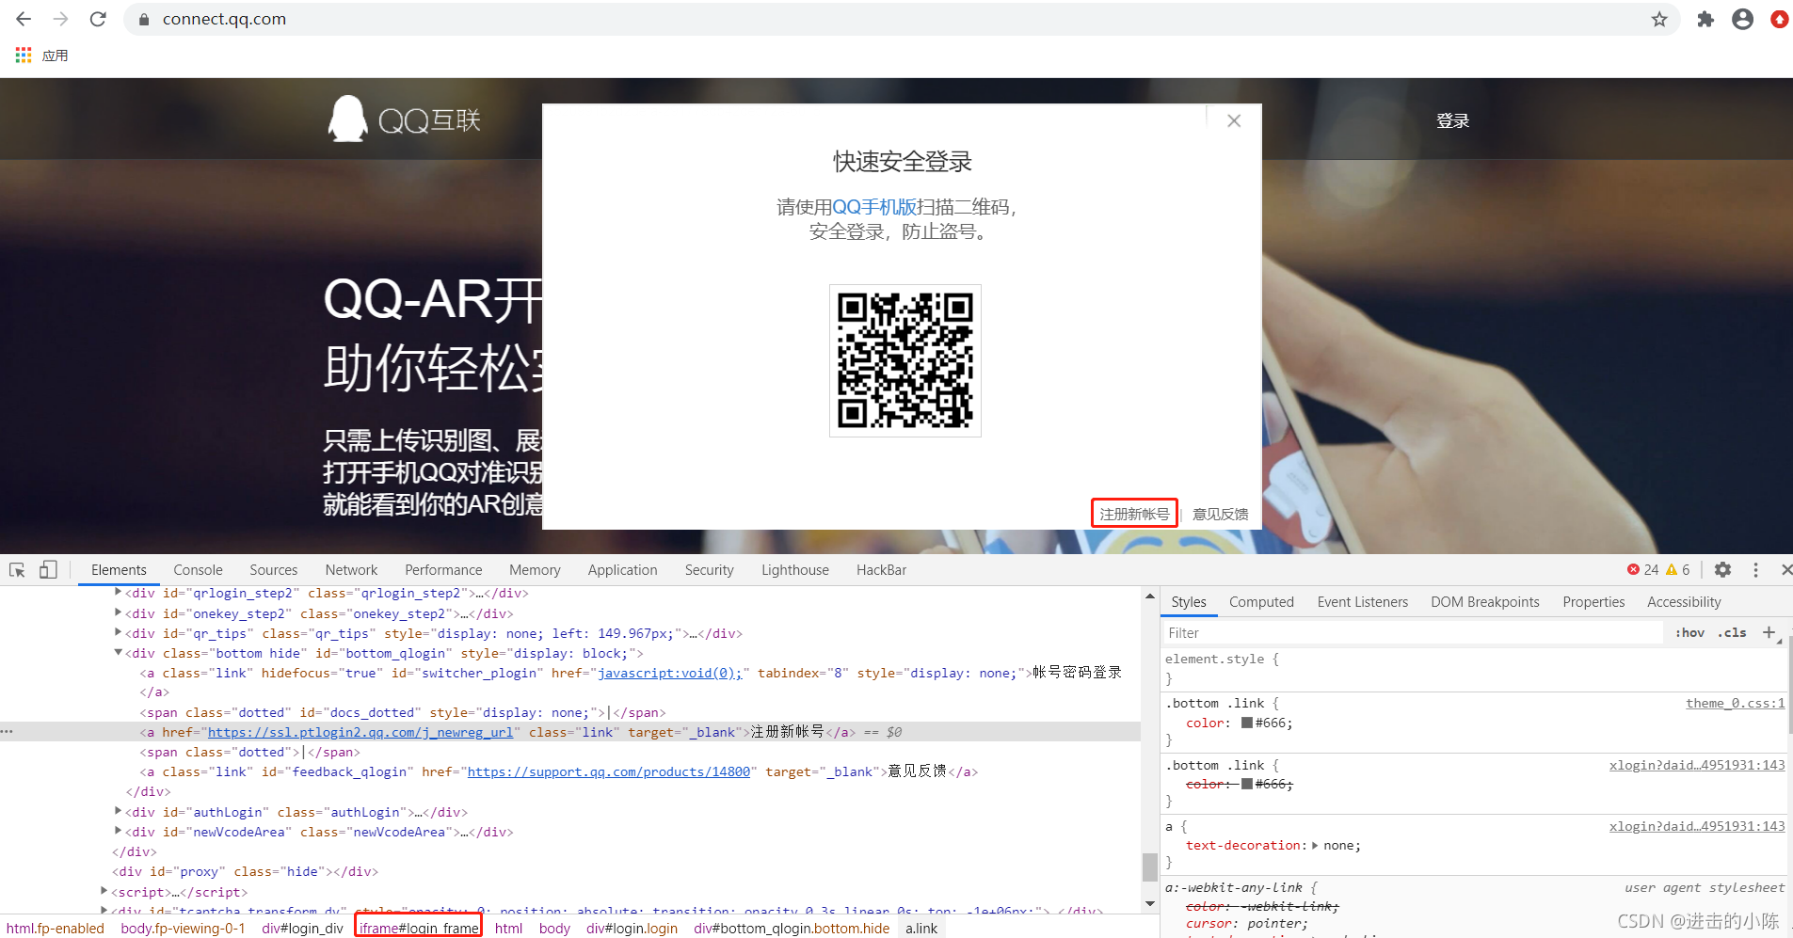This screenshot has width=1793, height=938.
Task: Click the Elements panel scroll-down arrow
Action: pyautogui.click(x=1149, y=903)
